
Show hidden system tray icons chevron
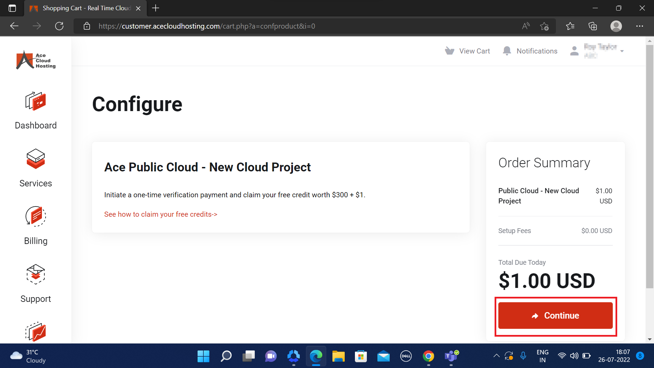pos(496,356)
